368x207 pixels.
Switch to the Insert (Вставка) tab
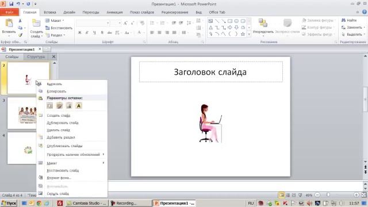click(x=50, y=12)
